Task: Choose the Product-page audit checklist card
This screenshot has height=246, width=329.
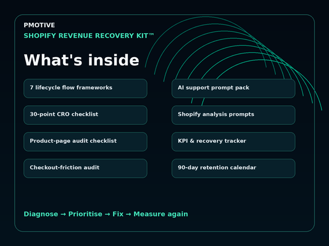Action: tap(85, 141)
